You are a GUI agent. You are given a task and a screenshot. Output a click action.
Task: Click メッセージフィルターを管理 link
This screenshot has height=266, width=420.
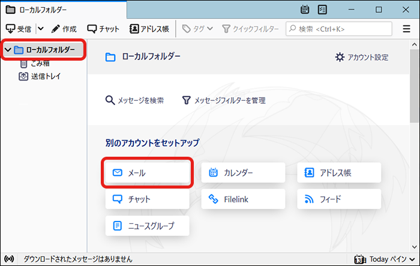224,100
